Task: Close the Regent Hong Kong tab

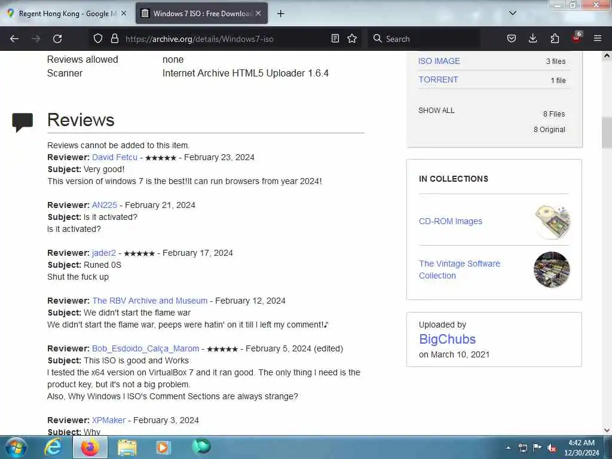Action: (x=124, y=13)
